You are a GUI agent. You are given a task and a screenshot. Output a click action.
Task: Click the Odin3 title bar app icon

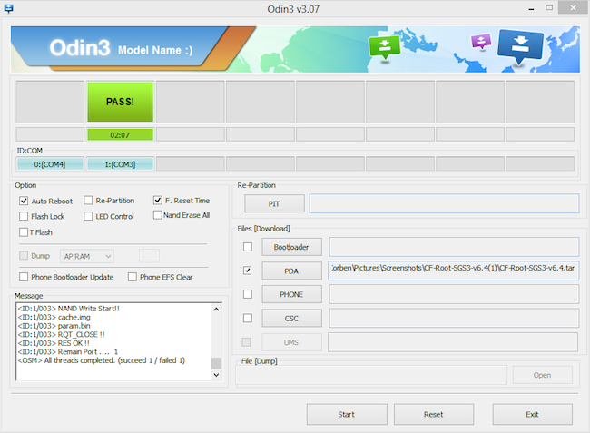8,8
